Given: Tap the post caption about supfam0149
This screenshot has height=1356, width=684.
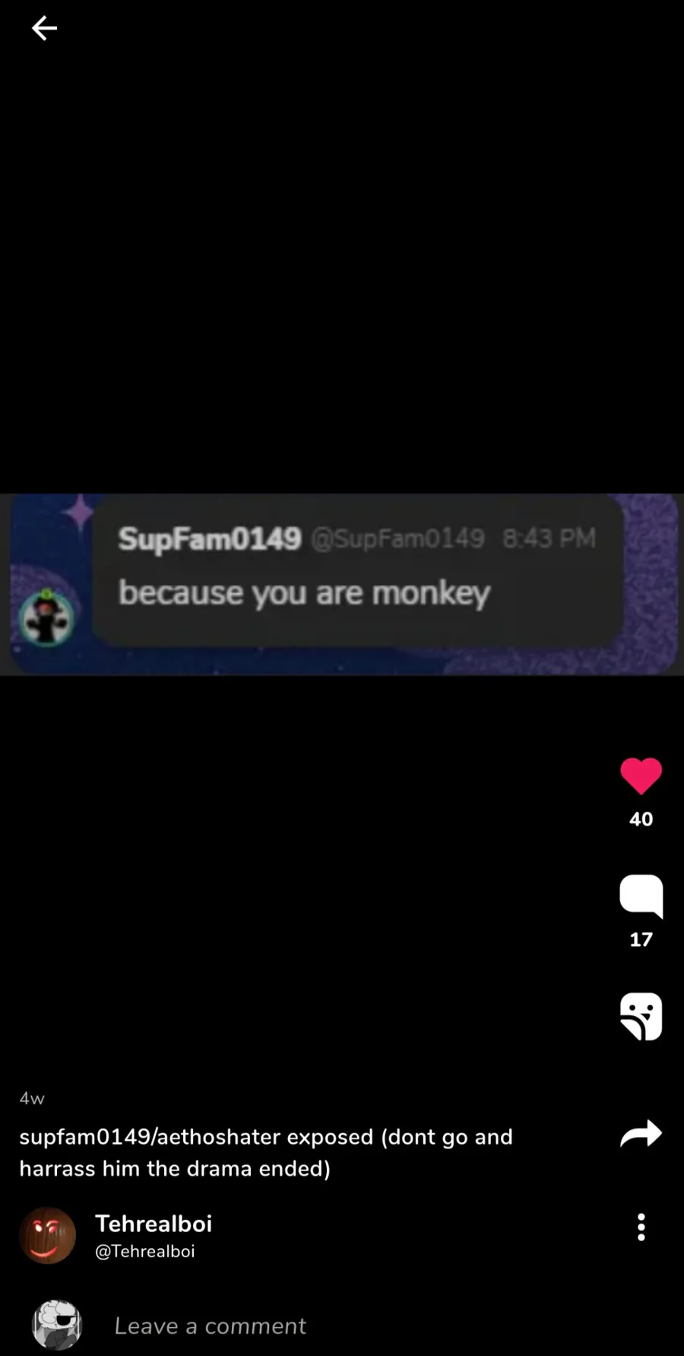Looking at the screenshot, I should [x=266, y=1152].
